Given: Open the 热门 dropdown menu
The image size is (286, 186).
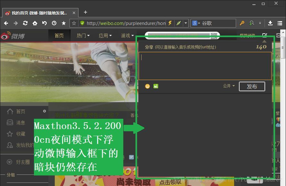Looking at the screenshot, I should 83,36.
